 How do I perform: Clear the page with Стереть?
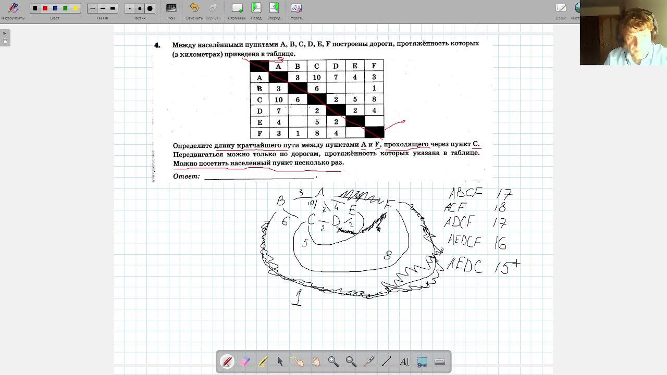(295, 10)
